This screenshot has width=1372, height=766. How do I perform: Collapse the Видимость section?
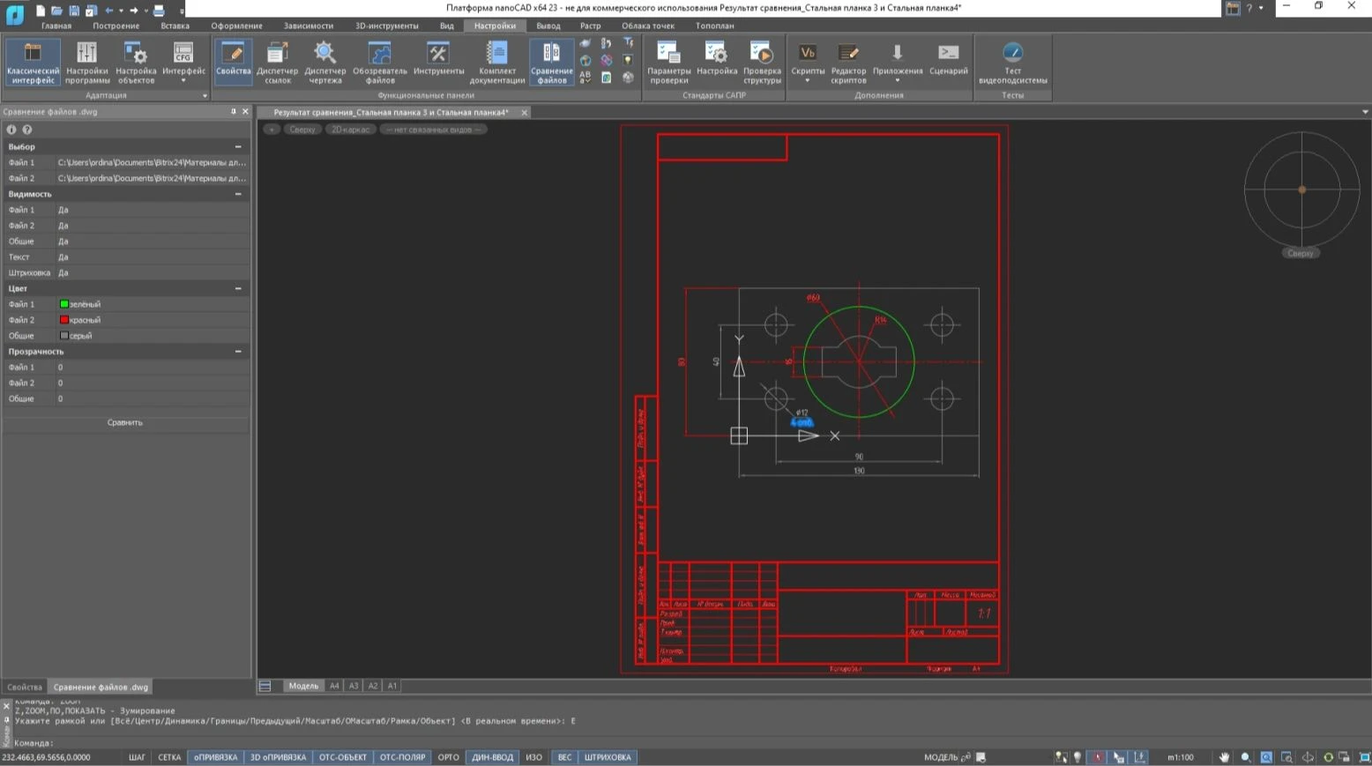(x=238, y=194)
